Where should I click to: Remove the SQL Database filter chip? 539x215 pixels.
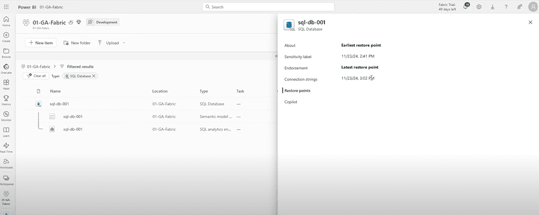point(94,76)
